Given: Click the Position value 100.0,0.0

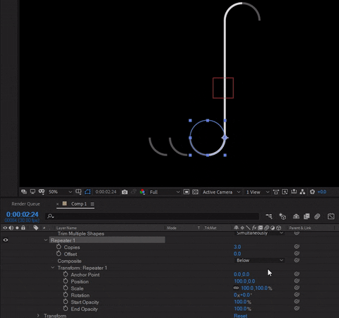Looking at the screenshot, I should tap(244, 281).
